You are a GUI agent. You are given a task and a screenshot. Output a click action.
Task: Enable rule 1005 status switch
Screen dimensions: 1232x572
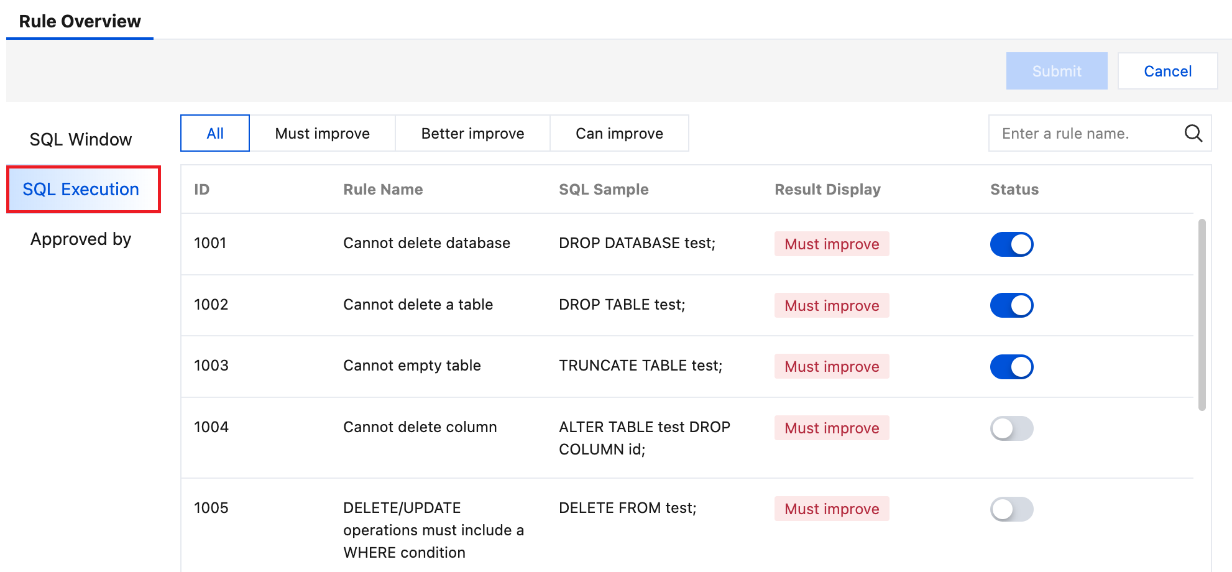pyautogui.click(x=1011, y=509)
